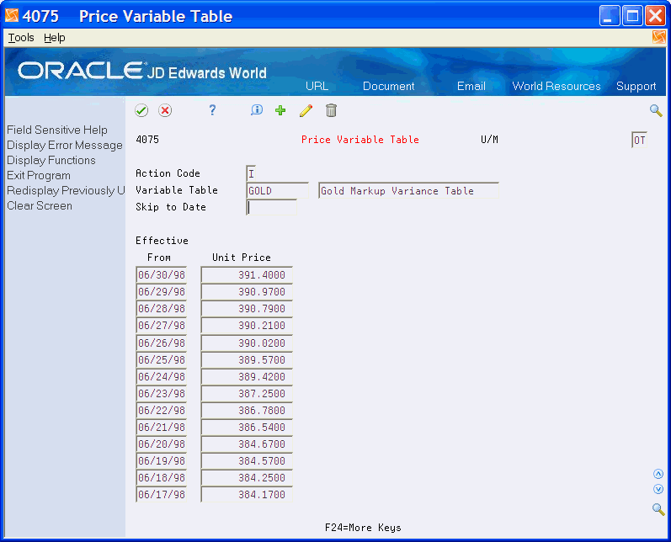Viewport: 671px width, 542px height.
Task: Click the scroll up arrow icon
Action: coord(658,474)
